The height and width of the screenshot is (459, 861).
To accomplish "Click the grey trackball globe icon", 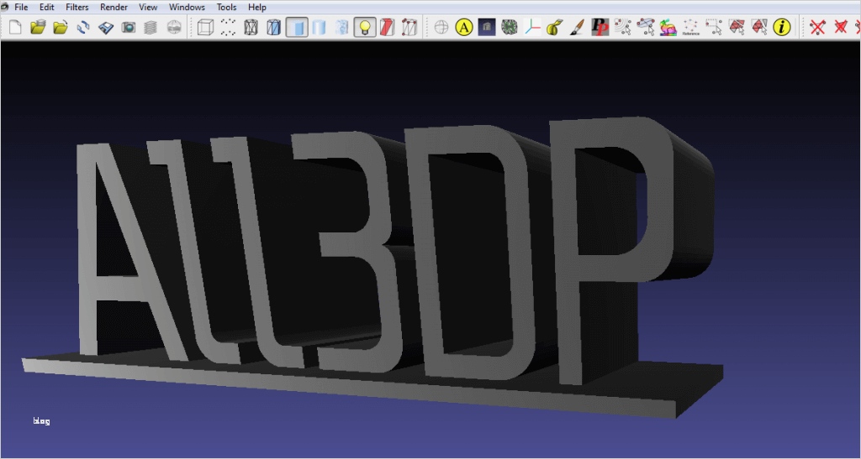I will [x=441, y=27].
